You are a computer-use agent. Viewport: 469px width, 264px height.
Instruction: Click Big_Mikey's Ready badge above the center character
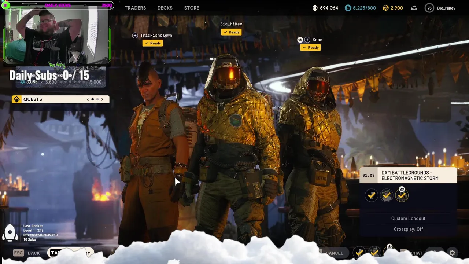231,32
